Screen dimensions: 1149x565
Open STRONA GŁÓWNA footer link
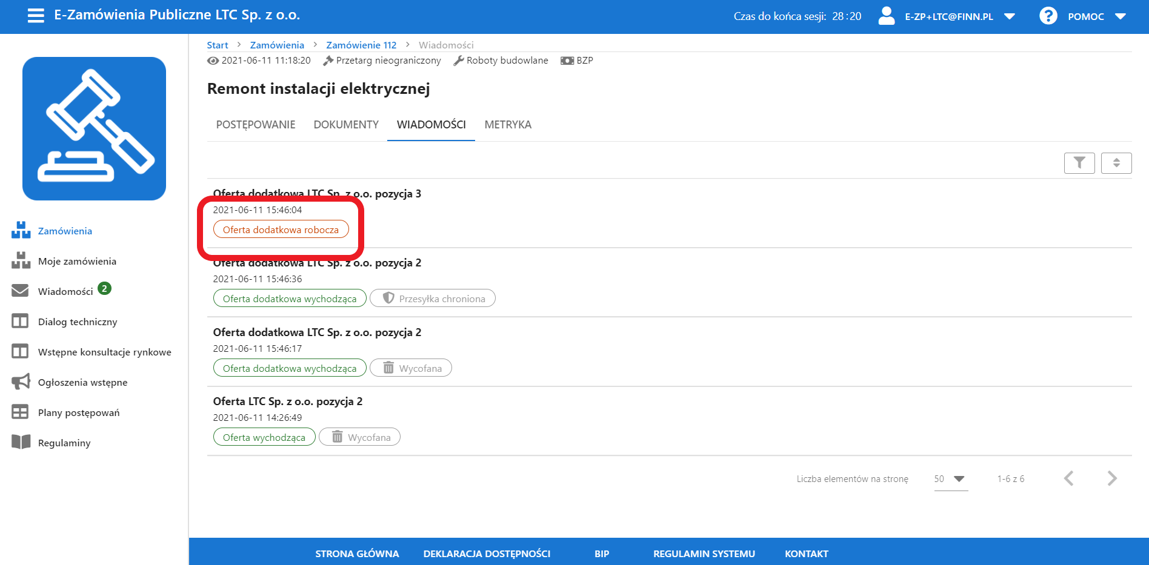point(357,553)
